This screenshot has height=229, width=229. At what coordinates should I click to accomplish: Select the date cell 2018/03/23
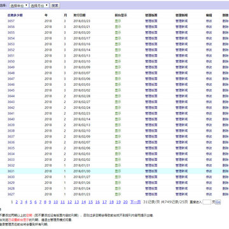82,21
